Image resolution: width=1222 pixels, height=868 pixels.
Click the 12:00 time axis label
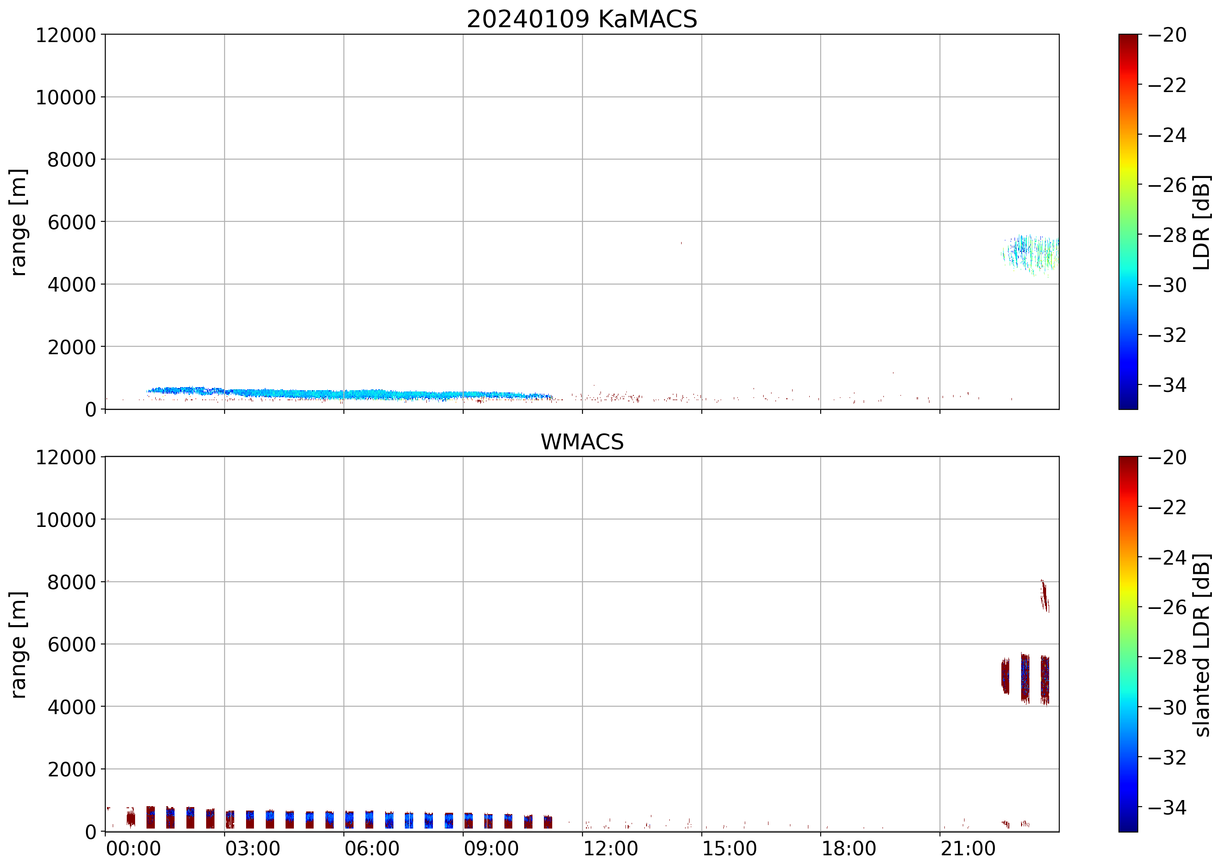(x=610, y=849)
